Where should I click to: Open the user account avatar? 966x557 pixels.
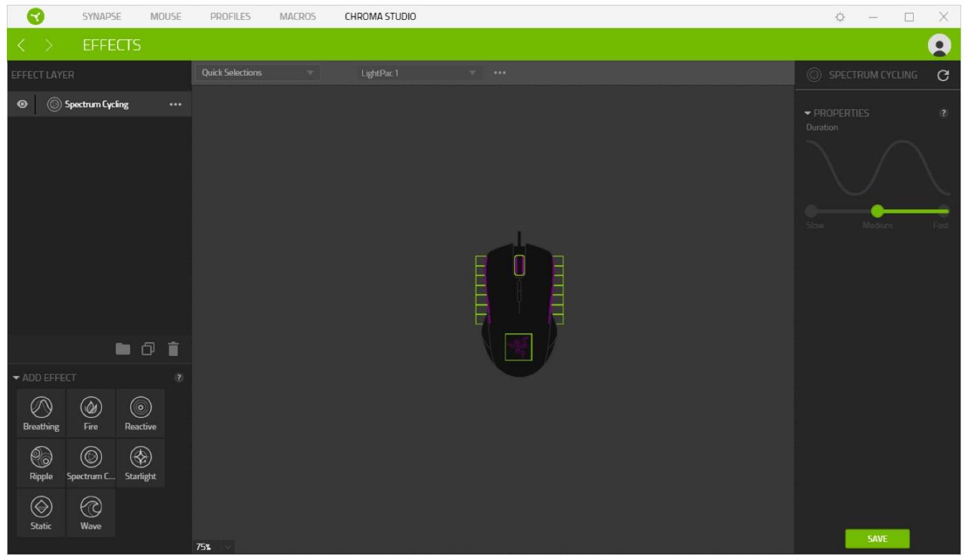938,45
